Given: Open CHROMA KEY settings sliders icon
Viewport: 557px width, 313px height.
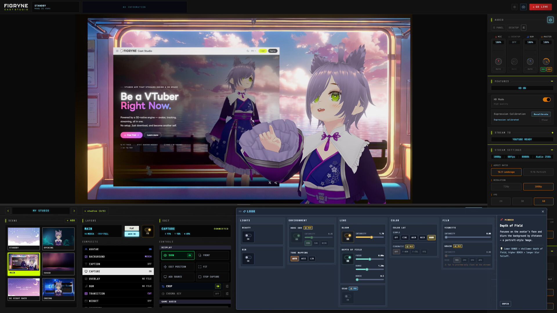Looking at the screenshot, I should (x=227, y=294).
